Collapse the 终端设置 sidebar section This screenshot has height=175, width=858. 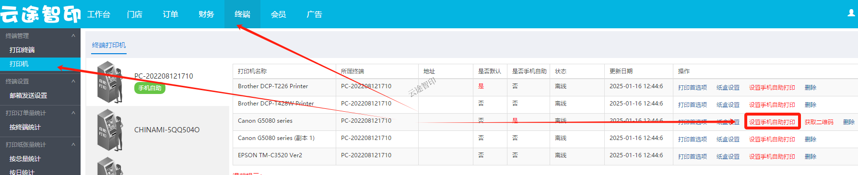(x=73, y=81)
